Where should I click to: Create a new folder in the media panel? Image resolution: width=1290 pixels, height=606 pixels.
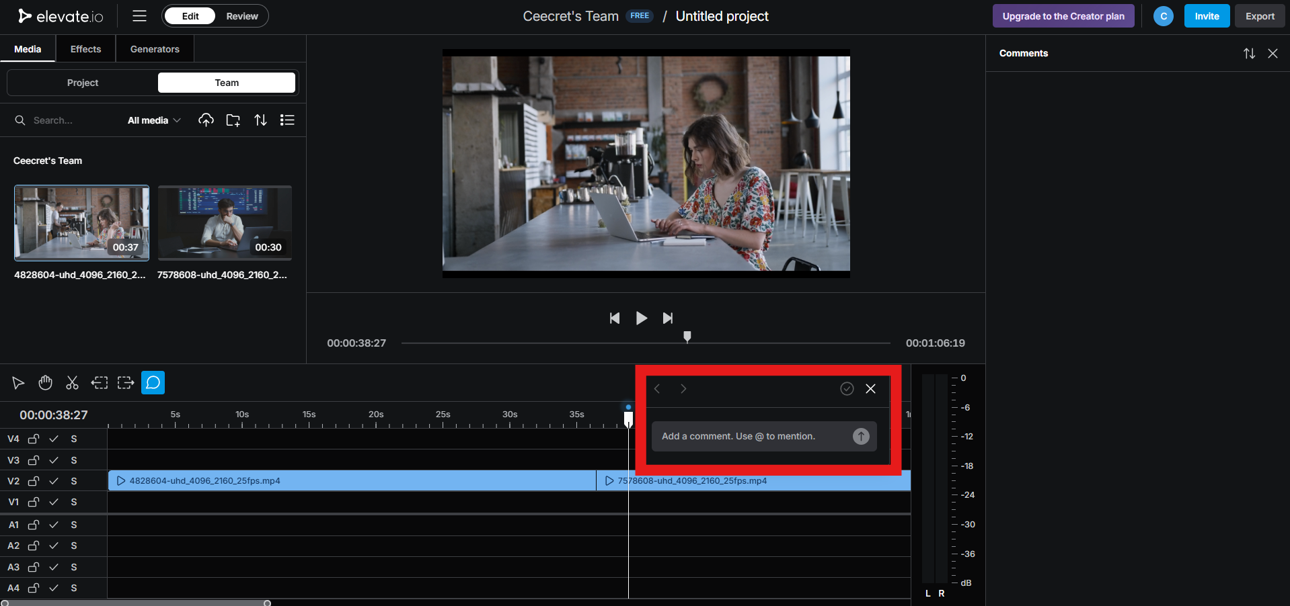233,120
